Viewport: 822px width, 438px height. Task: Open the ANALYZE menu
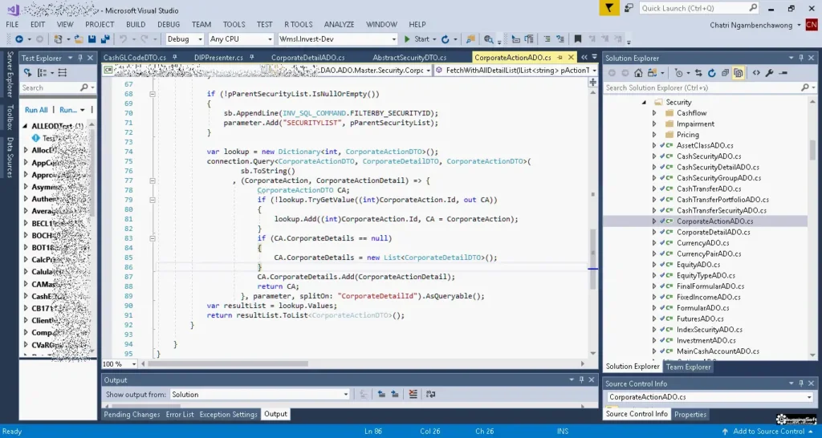coord(339,25)
